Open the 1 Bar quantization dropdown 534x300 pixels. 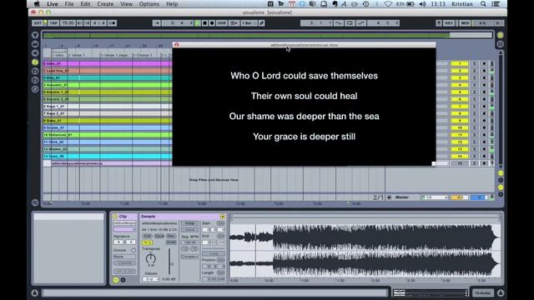(x=249, y=23)
